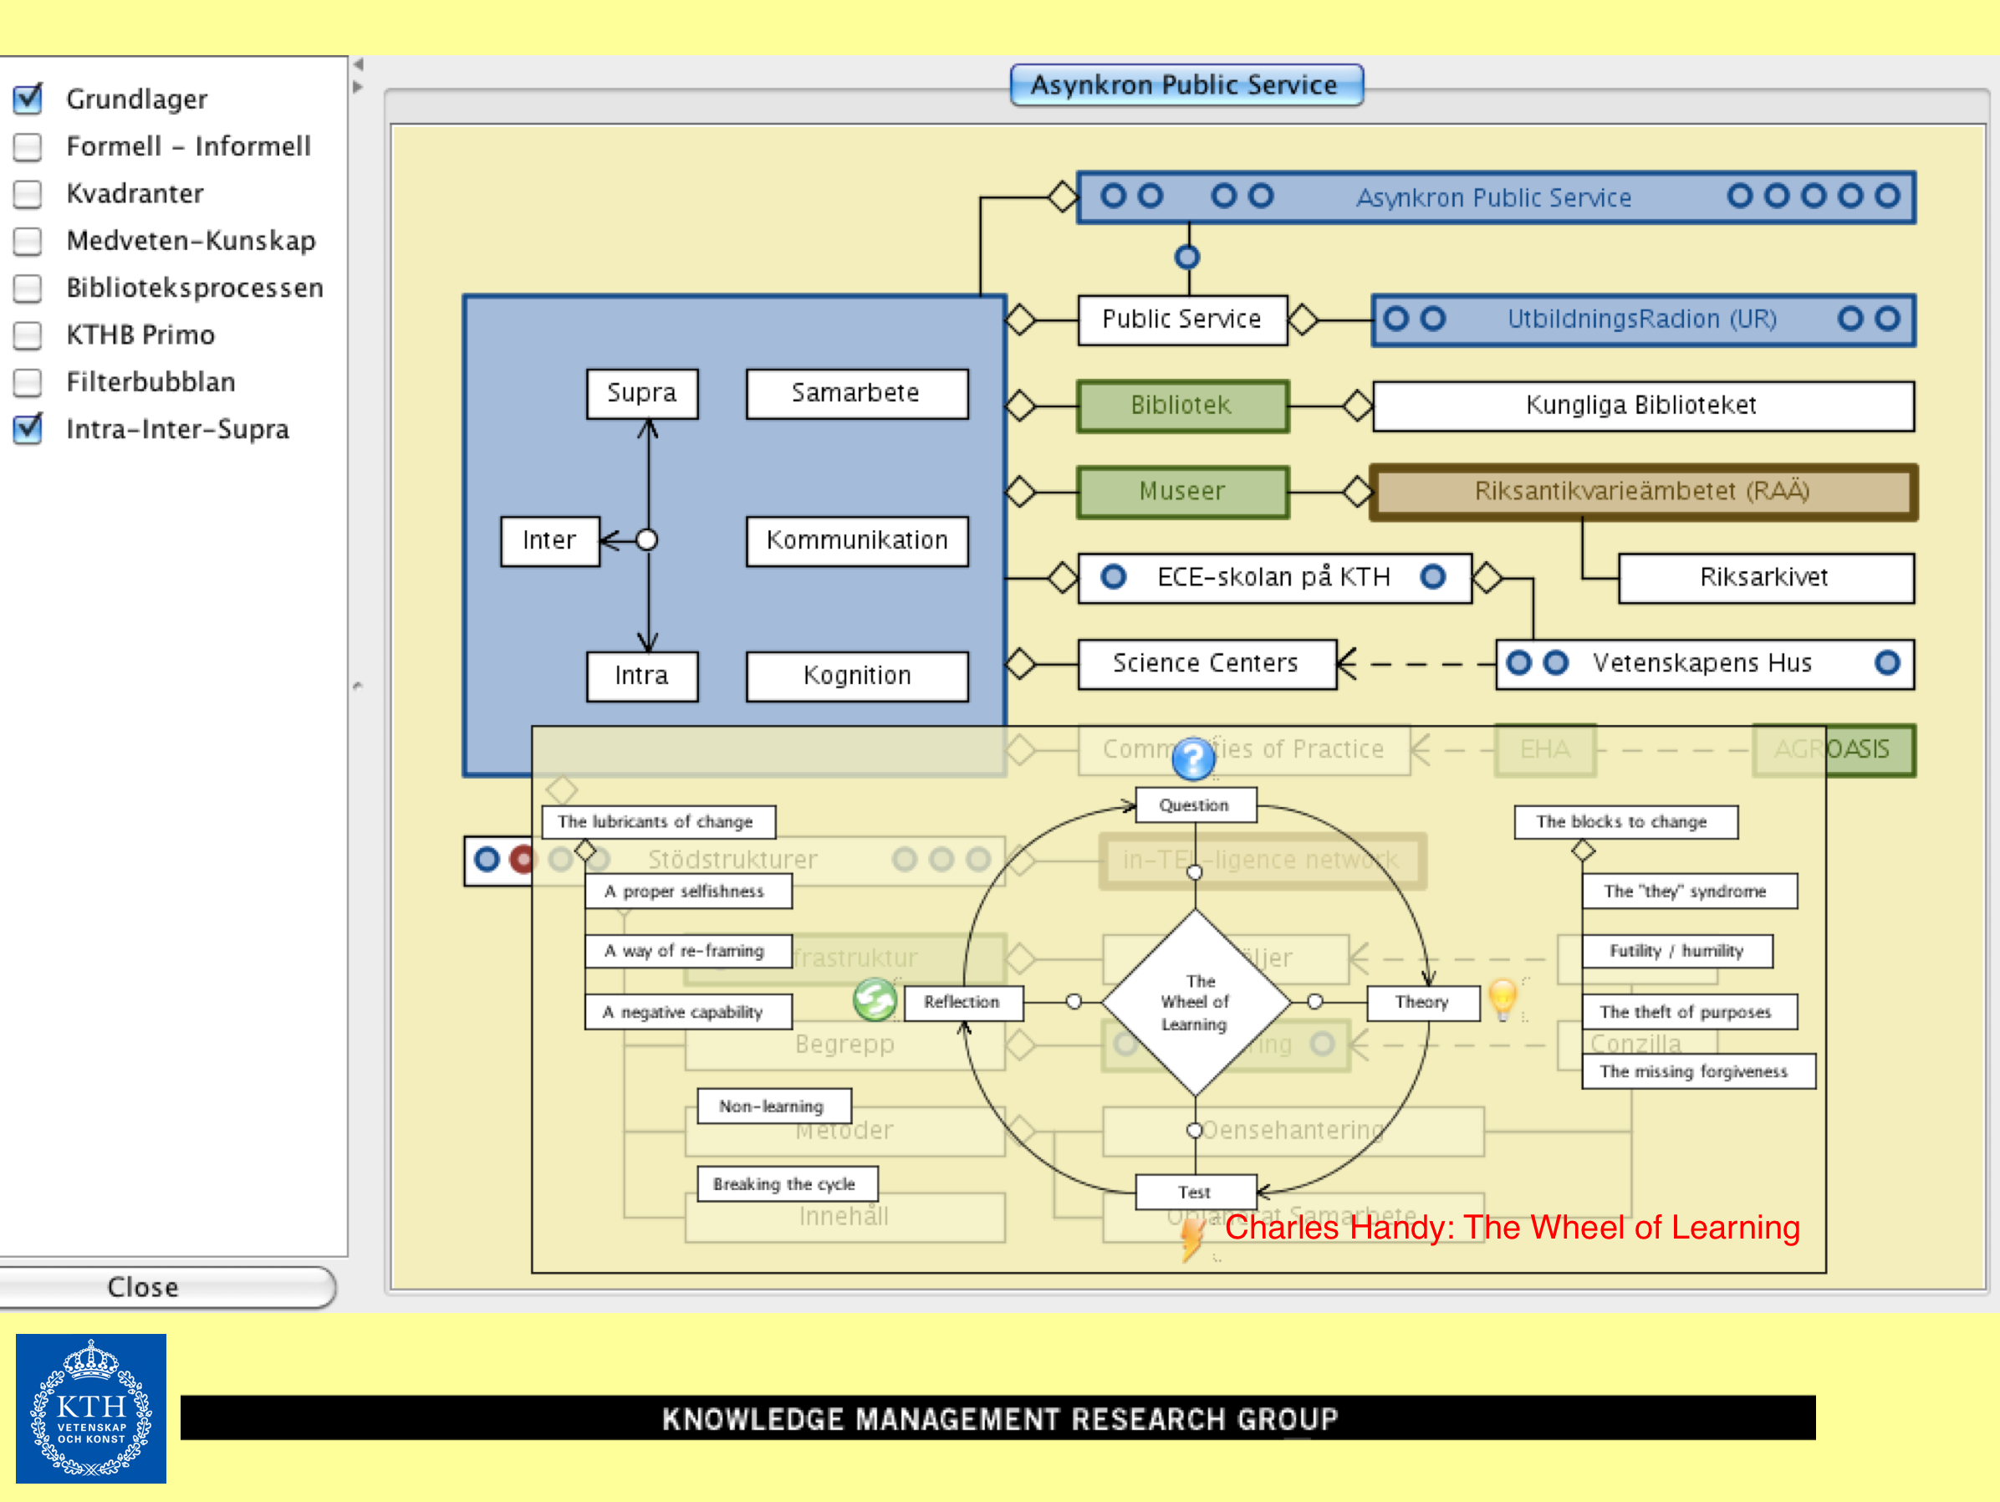The image size is (2000, 1502).
Task: Click the blue circle below Asynkron Public Service bar
Action: [1186, 258]
